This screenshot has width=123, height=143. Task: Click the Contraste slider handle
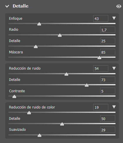(x=14, y=96)
